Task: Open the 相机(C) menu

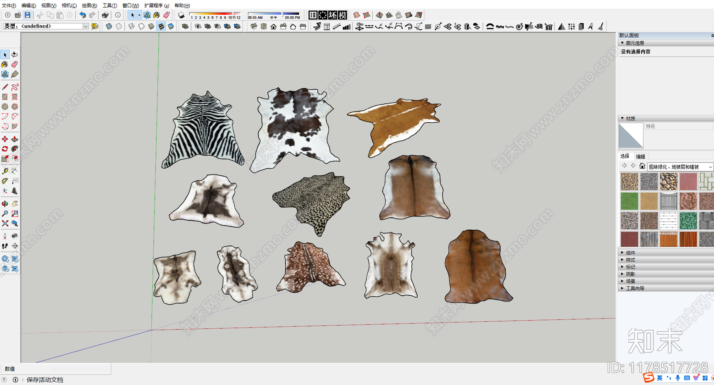Action: (x=69, y=5)
